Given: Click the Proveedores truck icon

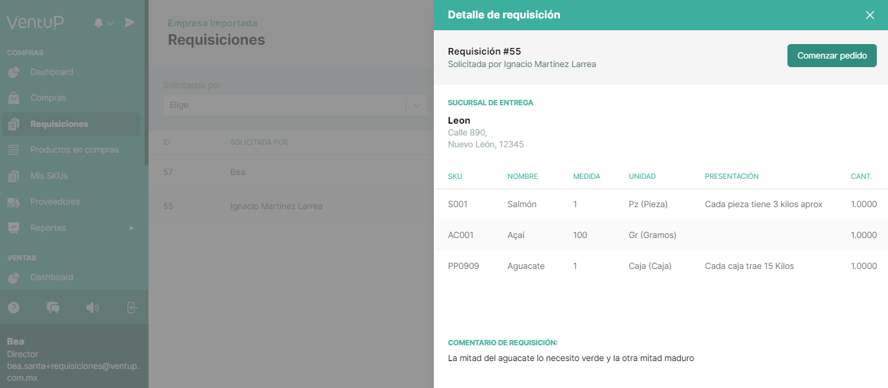Looking at the screenshot, I should (x=14, y=201).
